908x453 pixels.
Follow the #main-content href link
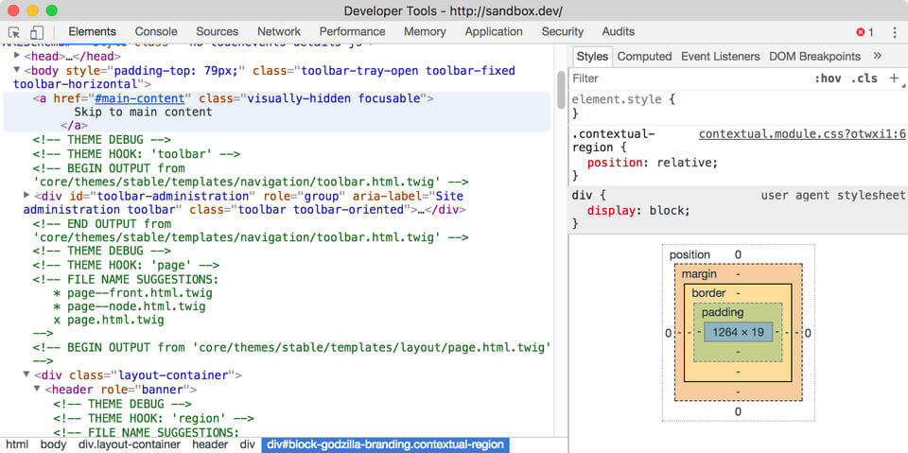click(140, 98)
